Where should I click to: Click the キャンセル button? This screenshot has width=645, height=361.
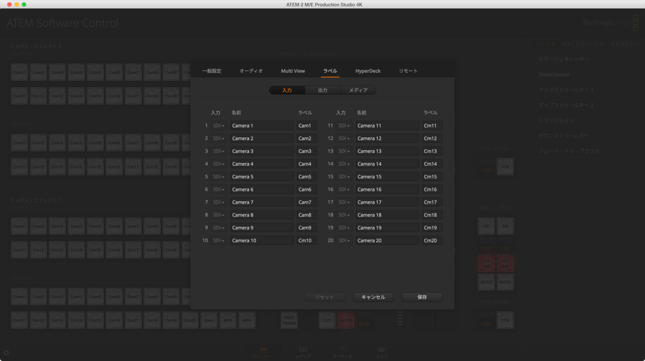point(373,297)
